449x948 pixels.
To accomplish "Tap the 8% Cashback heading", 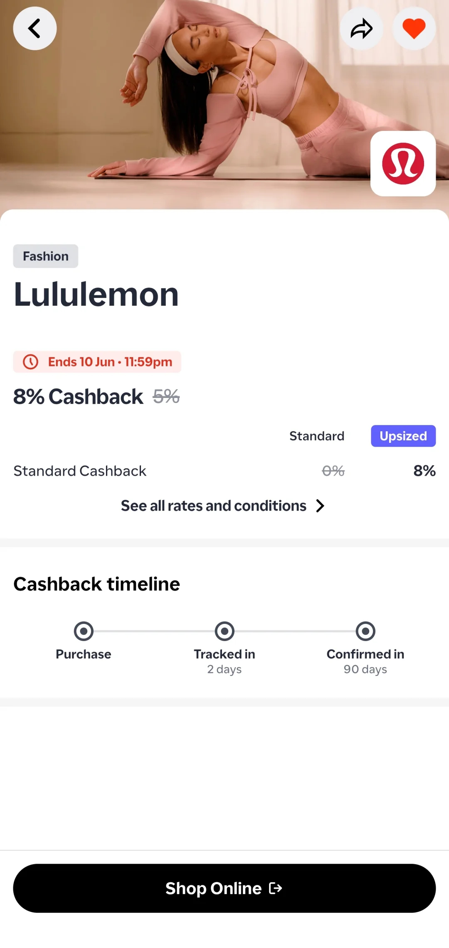I will (x=78, y=396).
